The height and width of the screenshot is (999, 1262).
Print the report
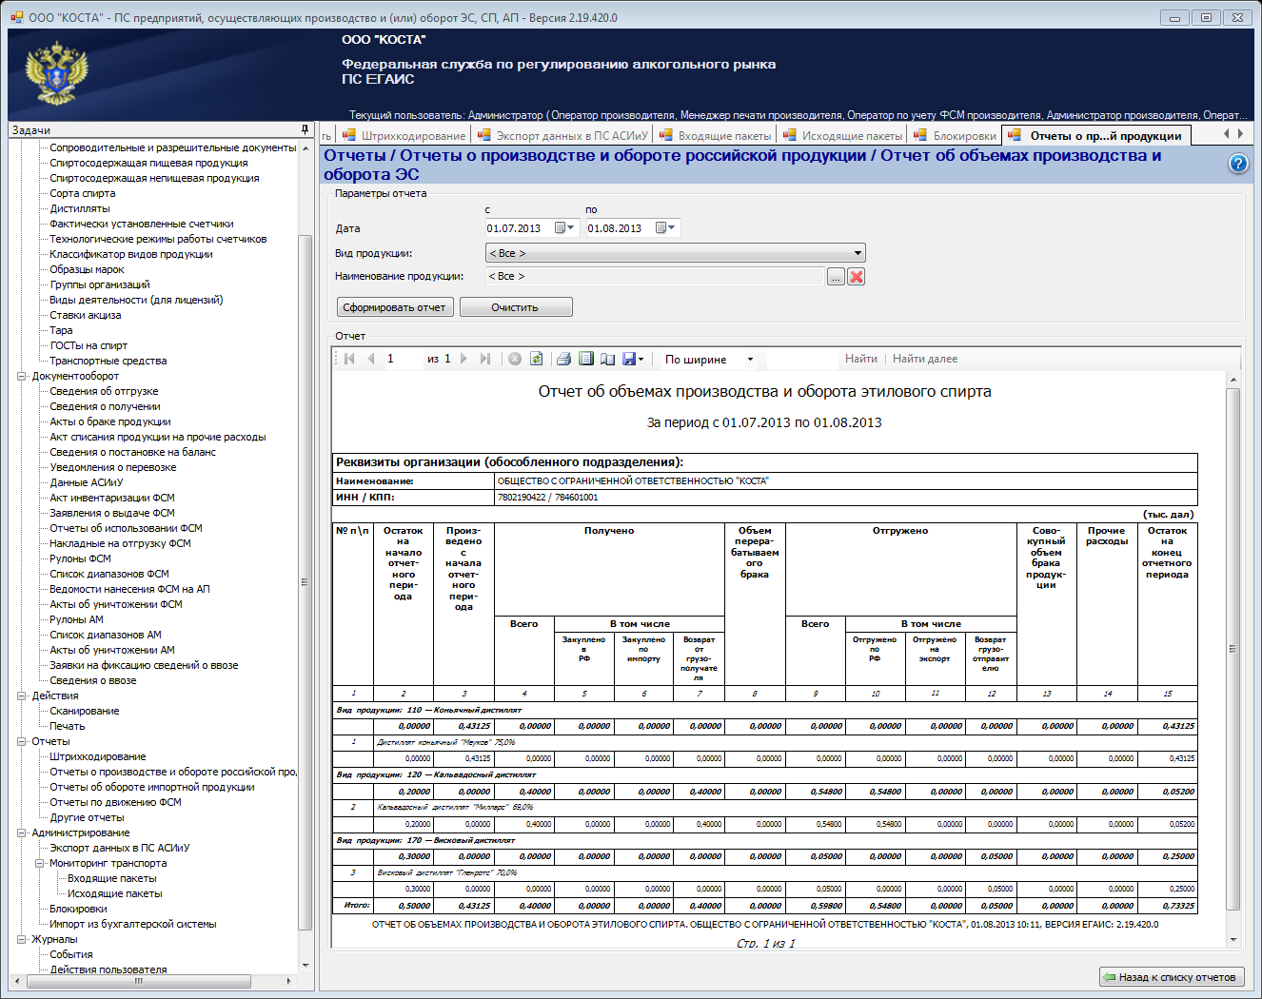click(x=563, y=359)
